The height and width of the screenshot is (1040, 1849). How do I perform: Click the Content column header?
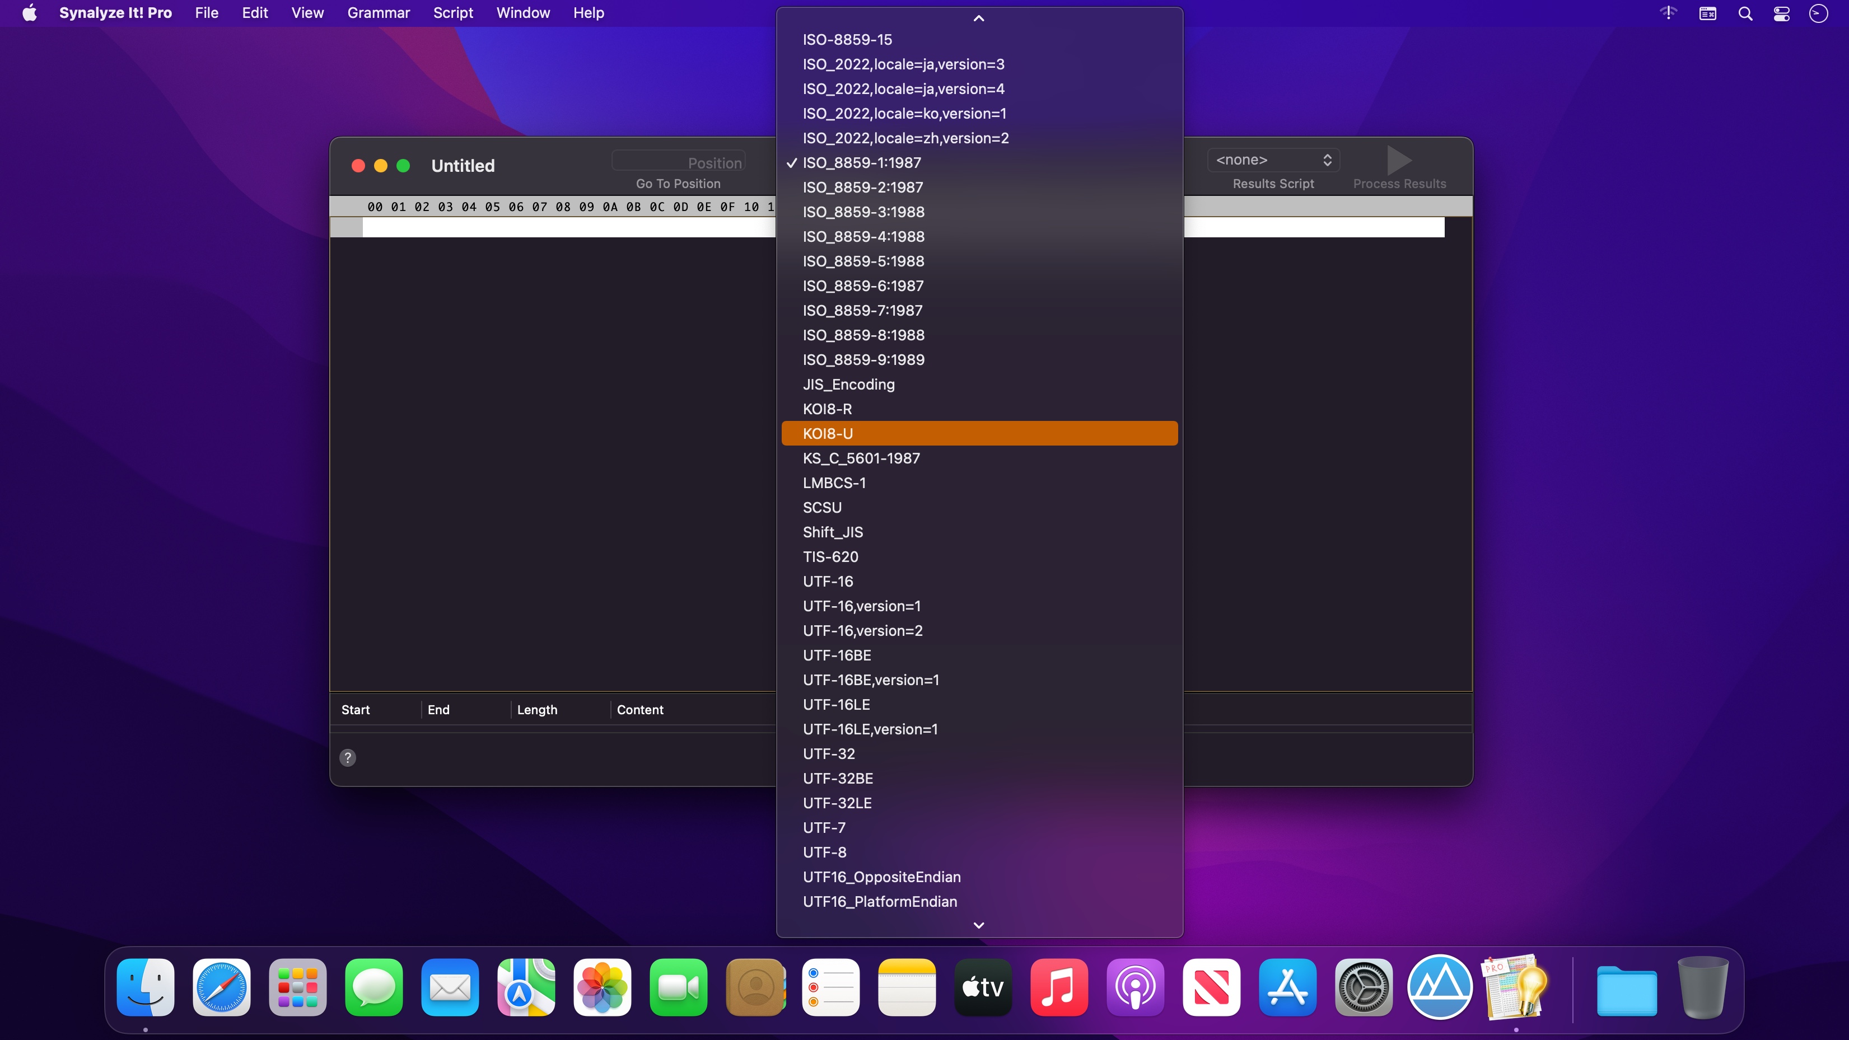(640, 710)
